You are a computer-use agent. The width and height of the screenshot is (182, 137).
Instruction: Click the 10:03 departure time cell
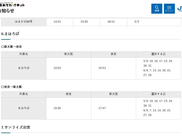coord(57,68)
